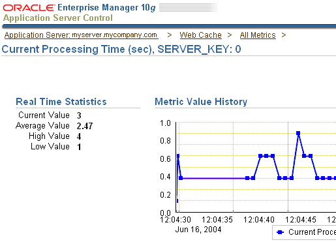Click the blue legend marker for Current Processing
Viewport: 336px width, 242px height.
[280, 232]
